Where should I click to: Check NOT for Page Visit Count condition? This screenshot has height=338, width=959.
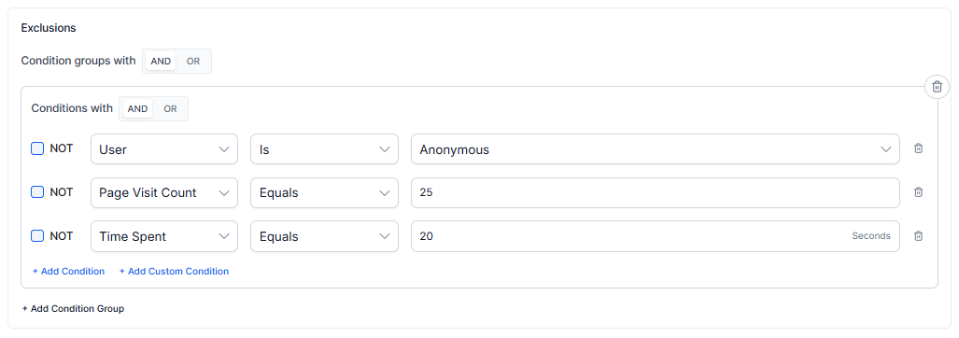[37, 192]
